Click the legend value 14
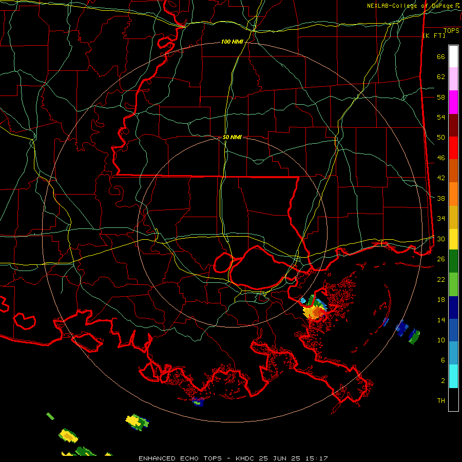Image resolution: width=462 pixels, height=462 pixels. pos(441,320)
